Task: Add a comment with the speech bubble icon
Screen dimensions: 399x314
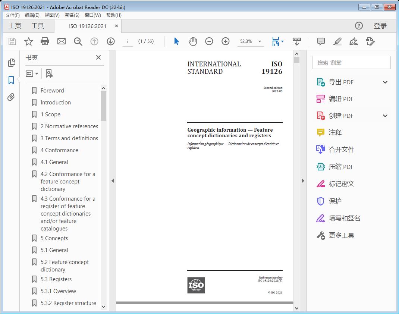Action: pos(320,41)
